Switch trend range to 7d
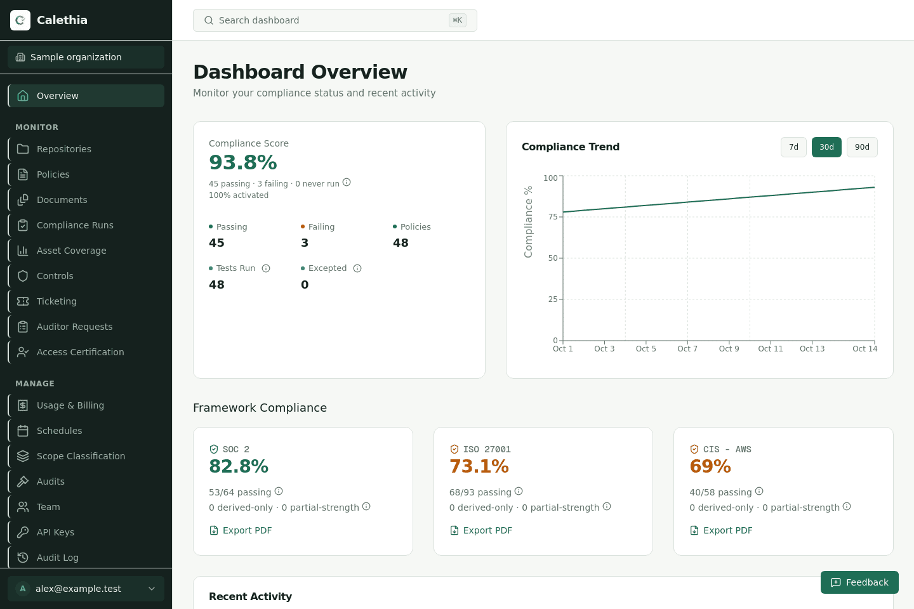914x609 pixels. pyautogui.click(x=793, y=147)
